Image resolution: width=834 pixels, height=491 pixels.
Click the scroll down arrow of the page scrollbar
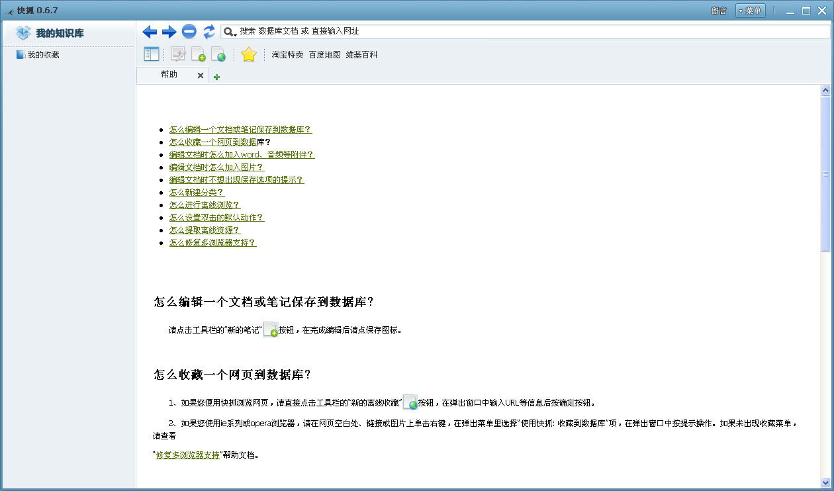click(x=825, y=482)
